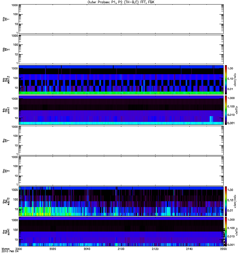
Task: Click the y-axis label of the second empty thc panel
Action: pos(6,171)
